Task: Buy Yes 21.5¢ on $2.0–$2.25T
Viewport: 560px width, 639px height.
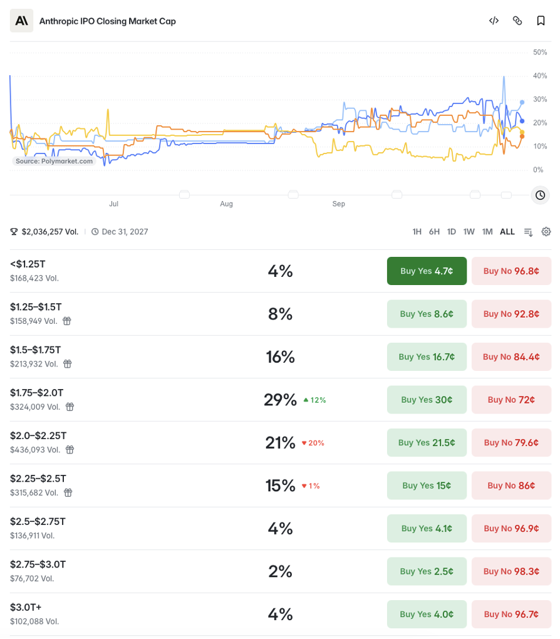Action: [x=427, y=442]
